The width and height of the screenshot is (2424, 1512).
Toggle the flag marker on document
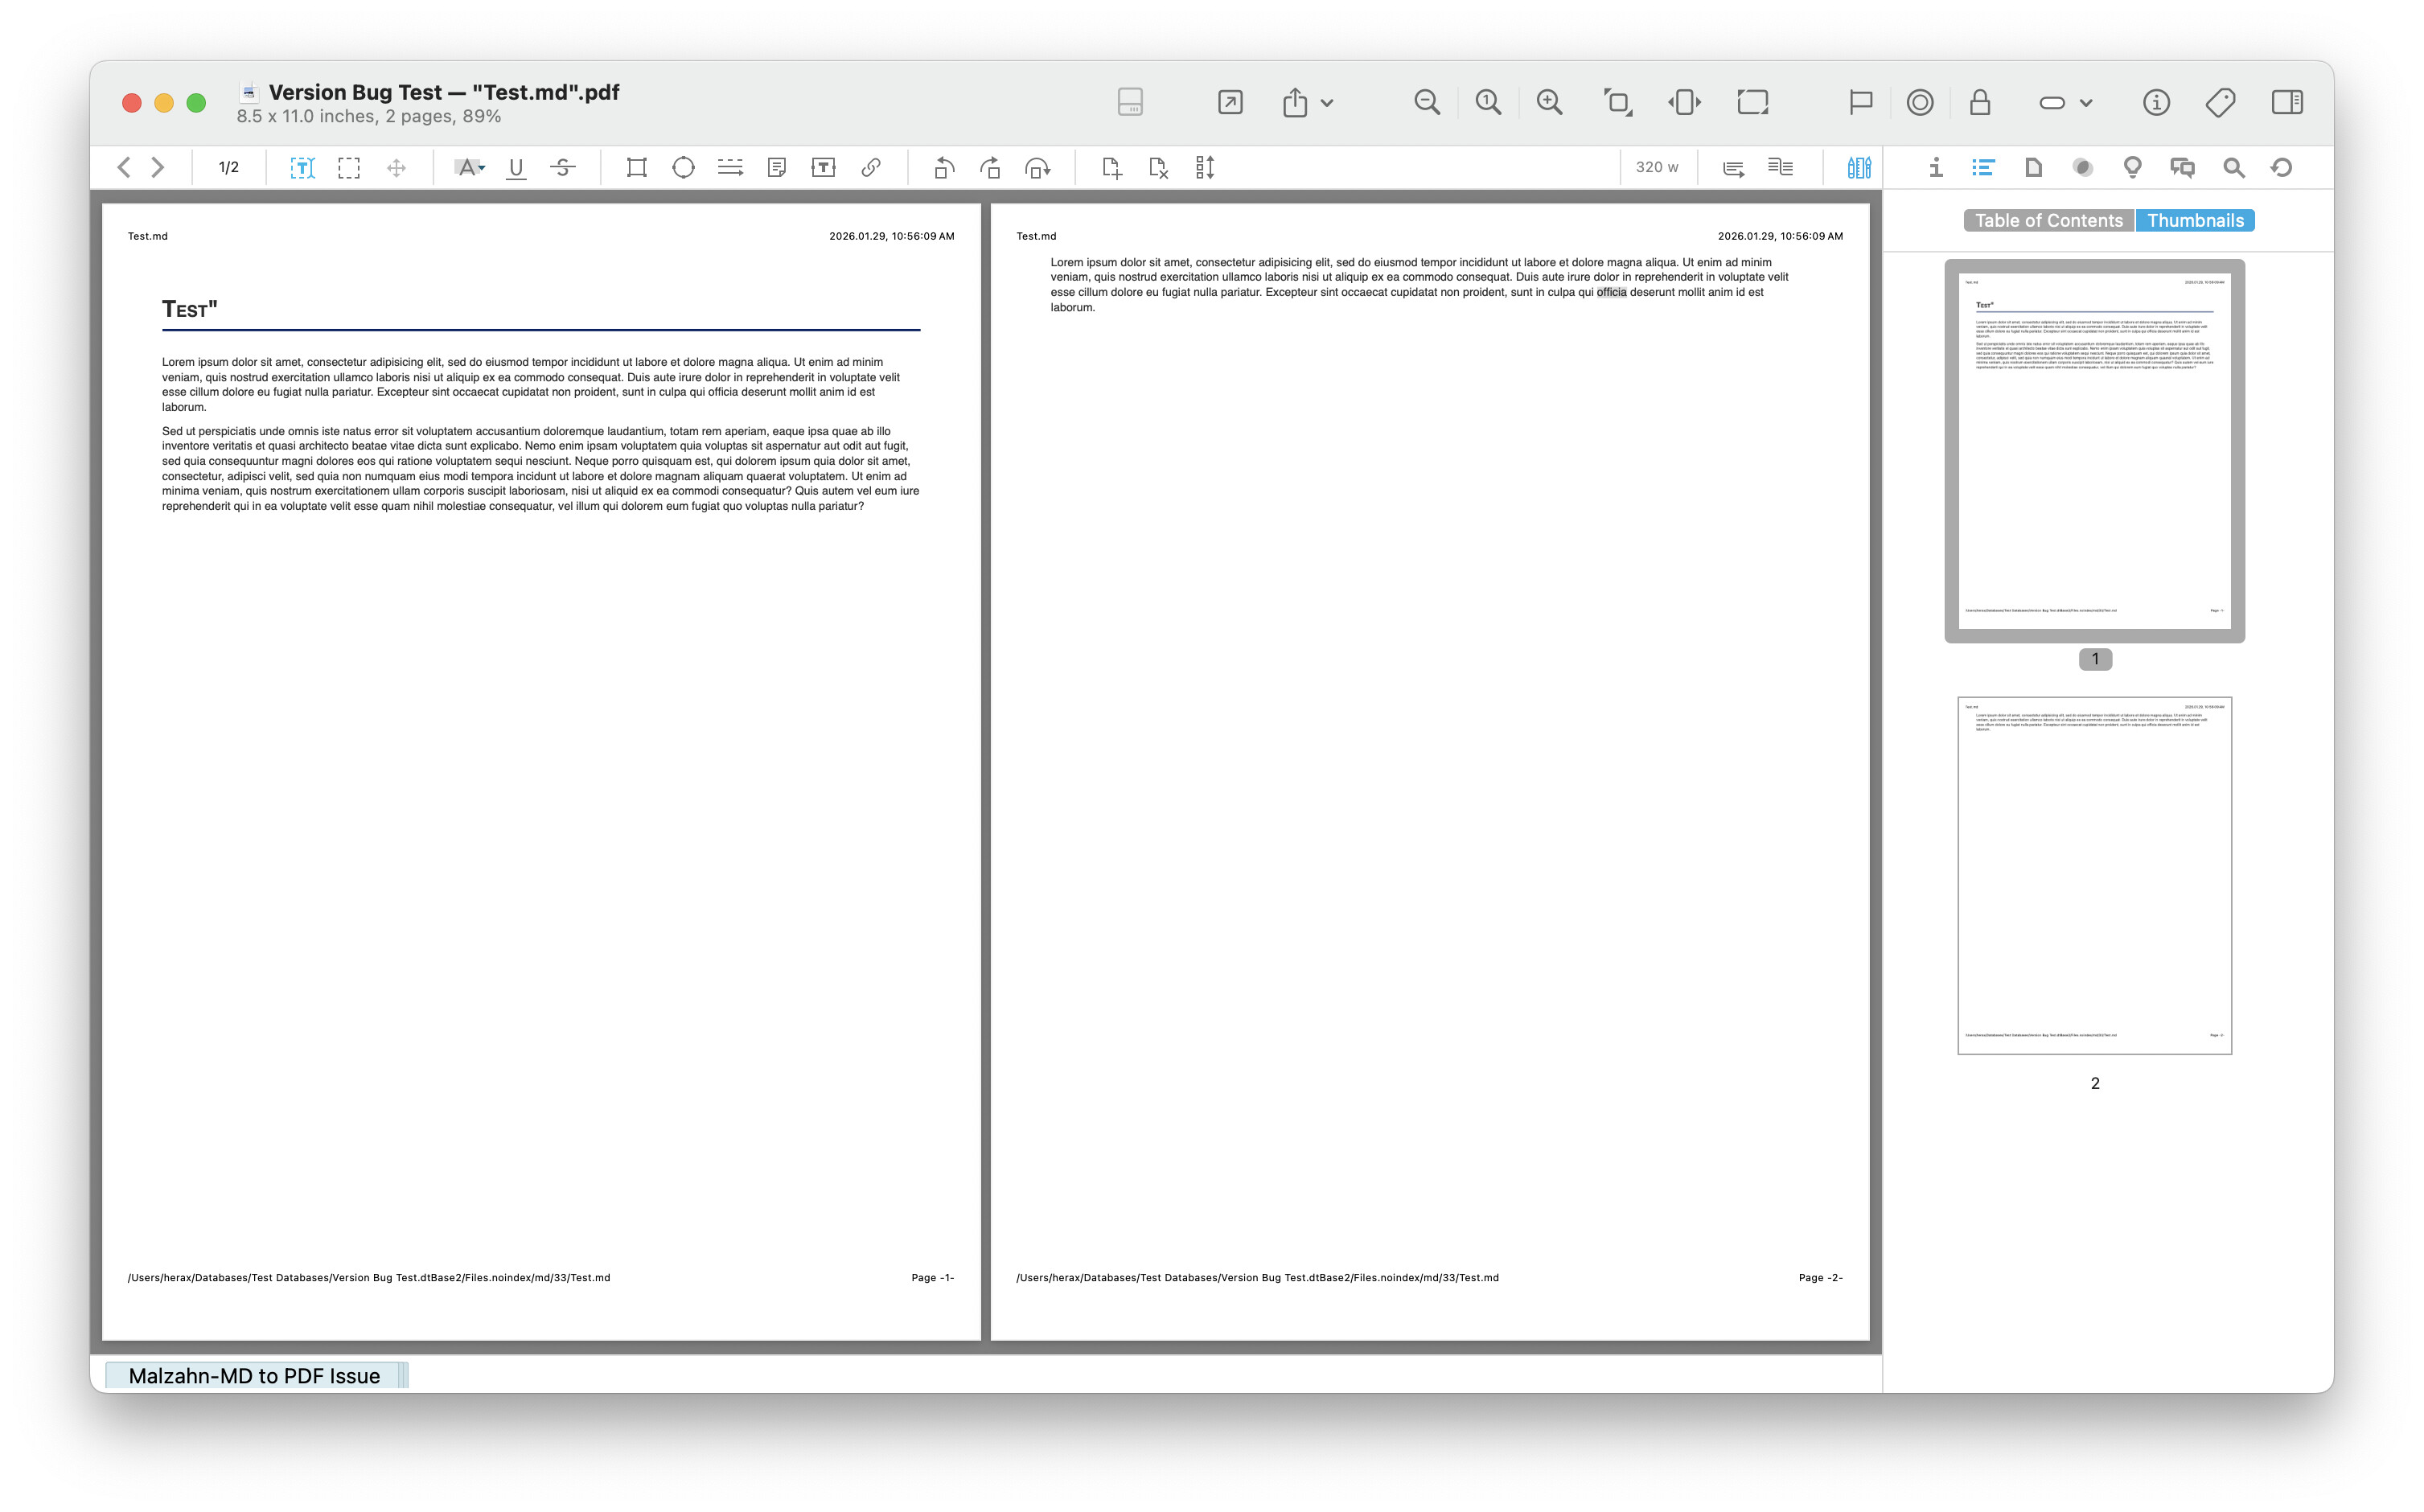tap(1860, 102)
